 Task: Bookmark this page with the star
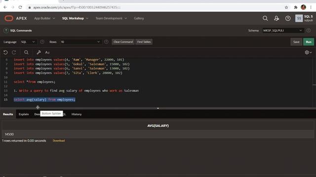(286, 7)
